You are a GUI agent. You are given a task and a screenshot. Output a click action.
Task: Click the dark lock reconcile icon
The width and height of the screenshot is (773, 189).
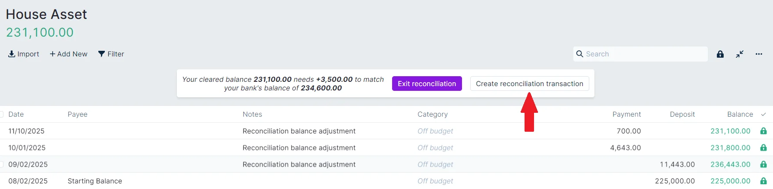tap(720, 54)
